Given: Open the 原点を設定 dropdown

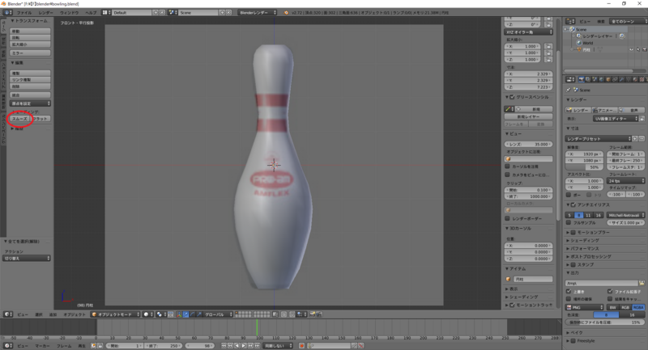Looking at the screenshot, I should point(30,103).
